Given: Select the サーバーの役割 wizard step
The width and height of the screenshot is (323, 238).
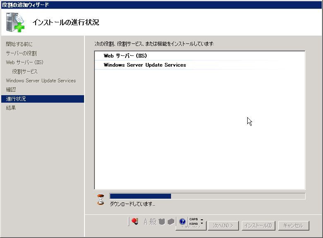Looking at the screenshot, I should [x=22, y=53].
